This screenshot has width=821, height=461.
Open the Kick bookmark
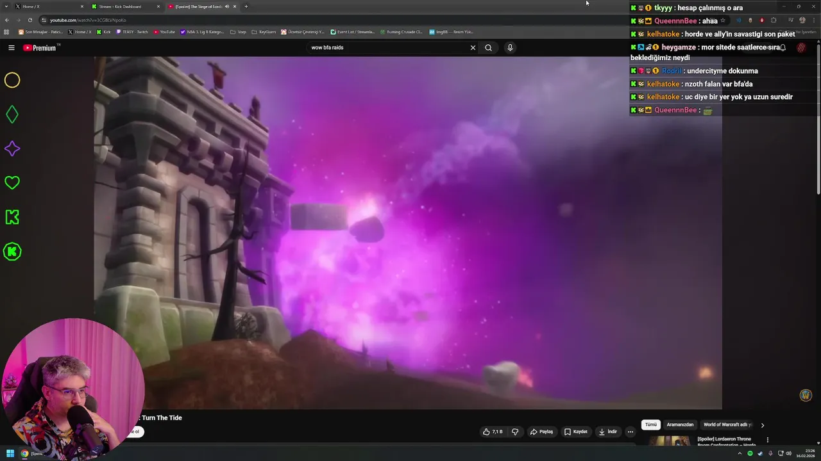click(104, 31)
